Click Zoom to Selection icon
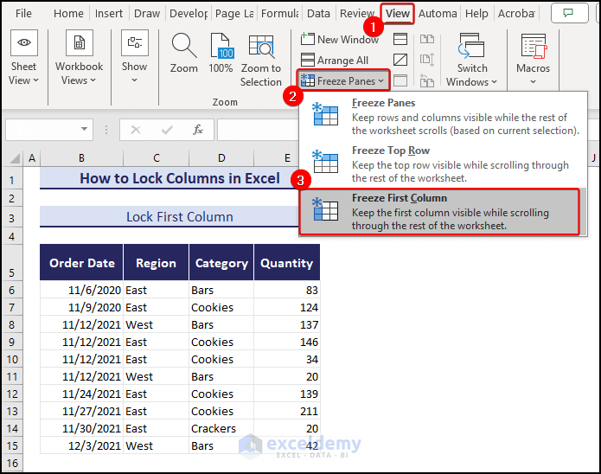 coord(261,47)
